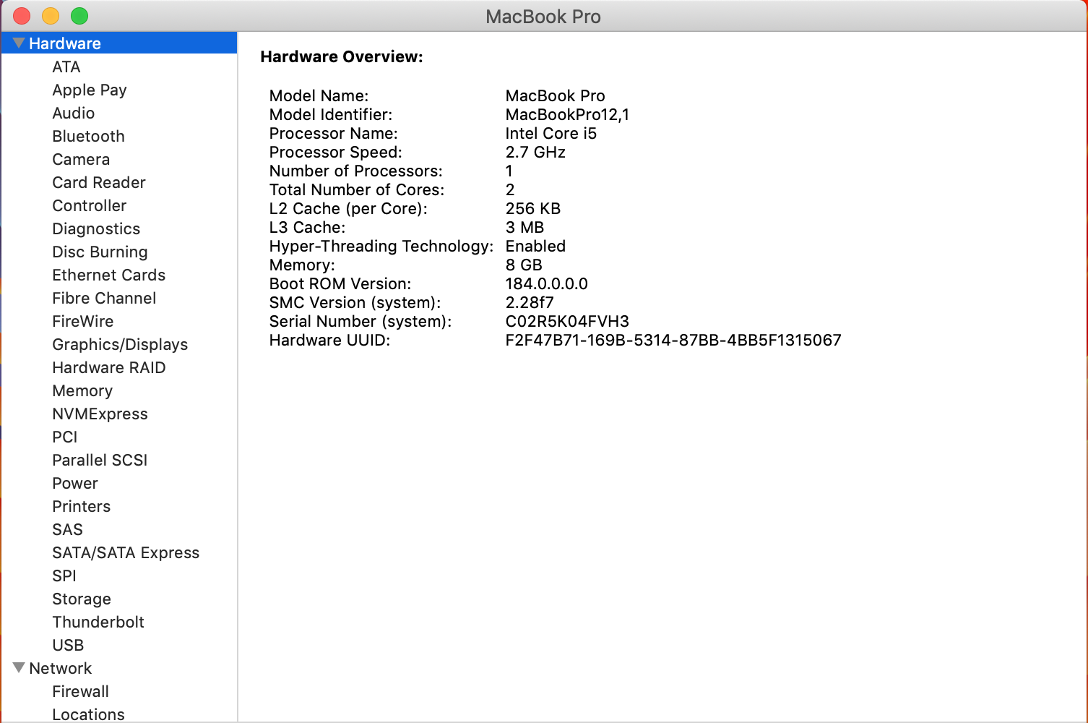Click the MacBook Pro window title
Screen dimensions: 1088x723
[543, 17]
